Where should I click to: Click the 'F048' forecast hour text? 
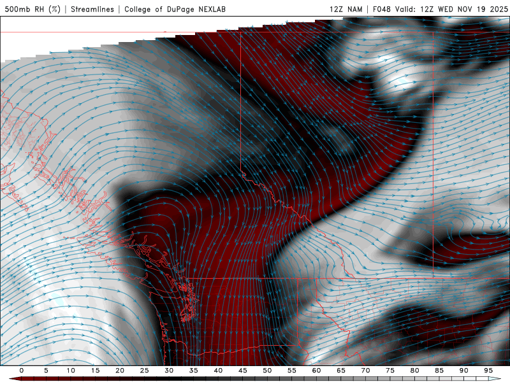[x=381, y=9]
